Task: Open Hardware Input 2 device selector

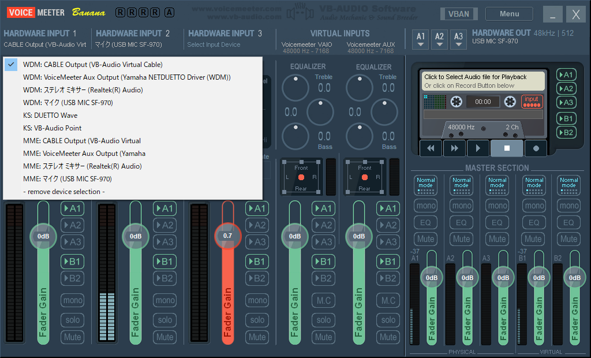Action: pos(128,44)
